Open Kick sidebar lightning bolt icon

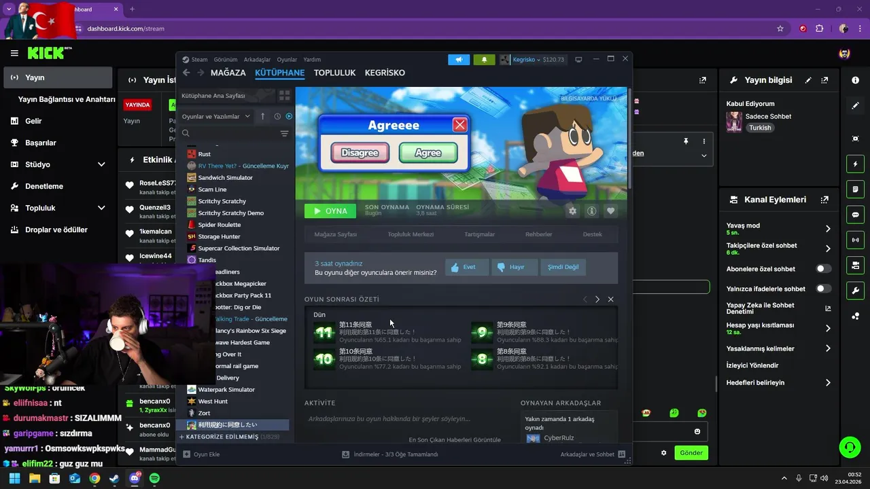855,164
